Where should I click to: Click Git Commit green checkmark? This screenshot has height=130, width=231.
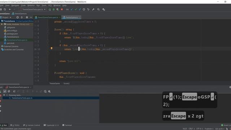click(x=76, y=9)
